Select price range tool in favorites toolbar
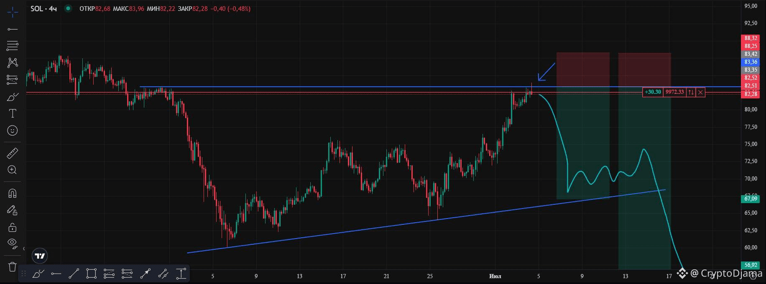The image size is (766, 284). click(x=181, y=274)
